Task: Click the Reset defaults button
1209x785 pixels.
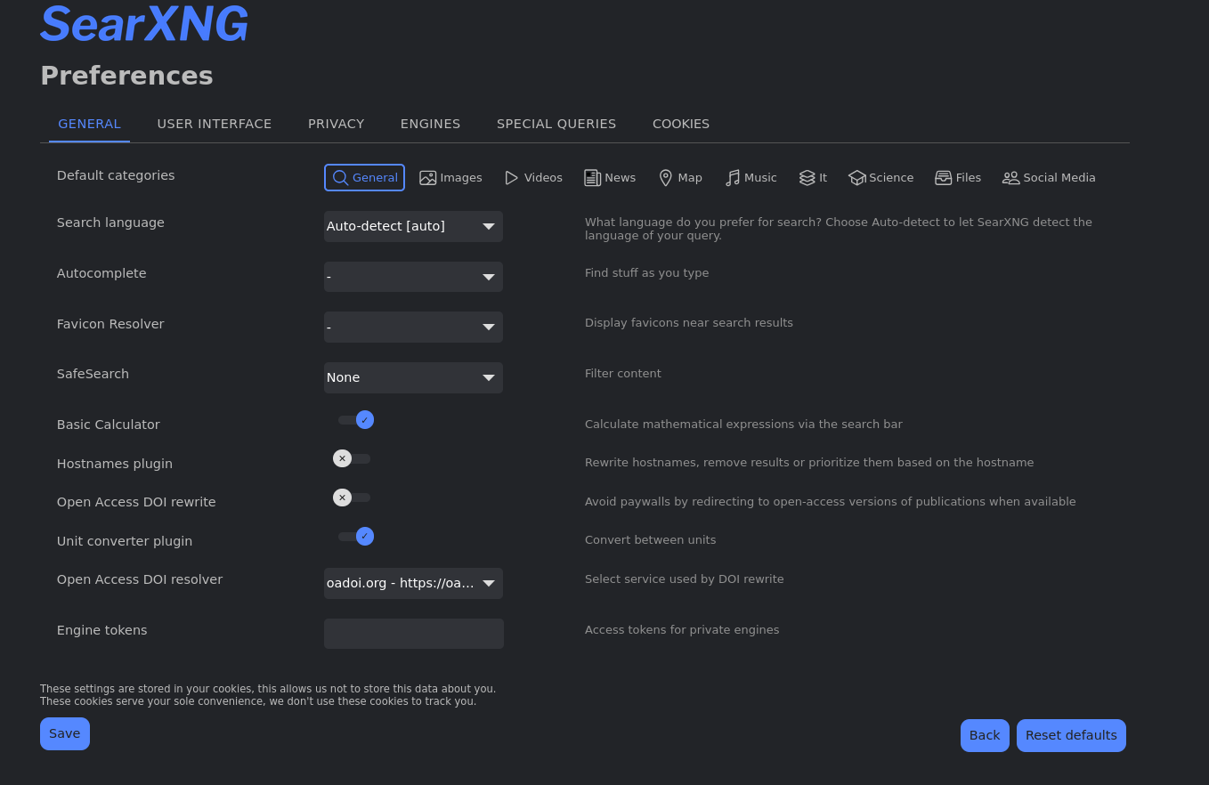Action: tap(1071, 735)
